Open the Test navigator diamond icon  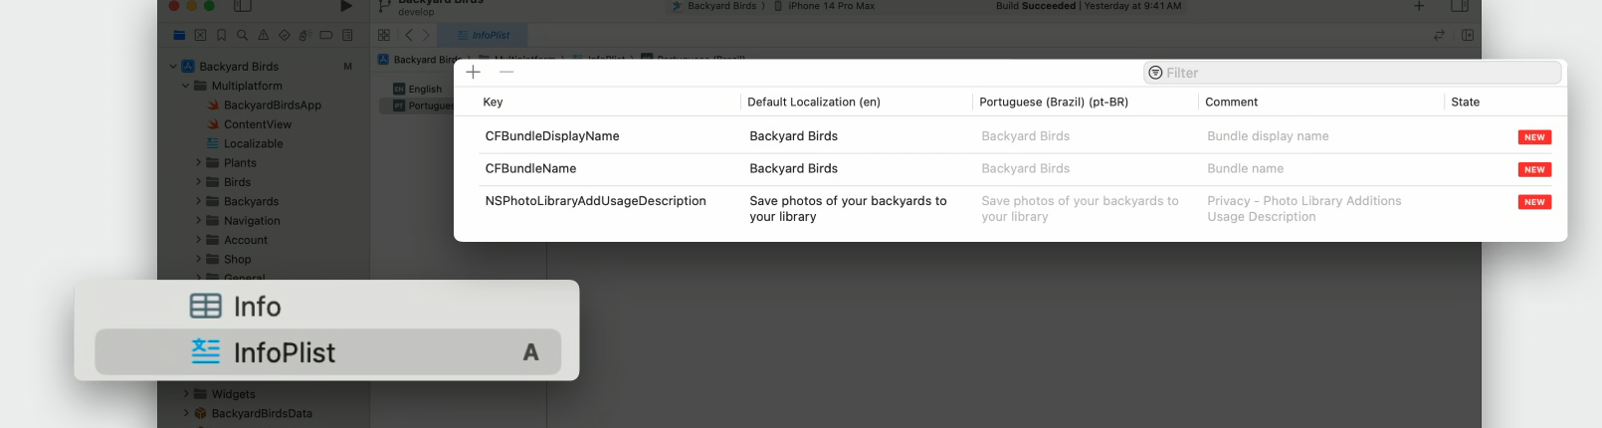coord(285,35)
